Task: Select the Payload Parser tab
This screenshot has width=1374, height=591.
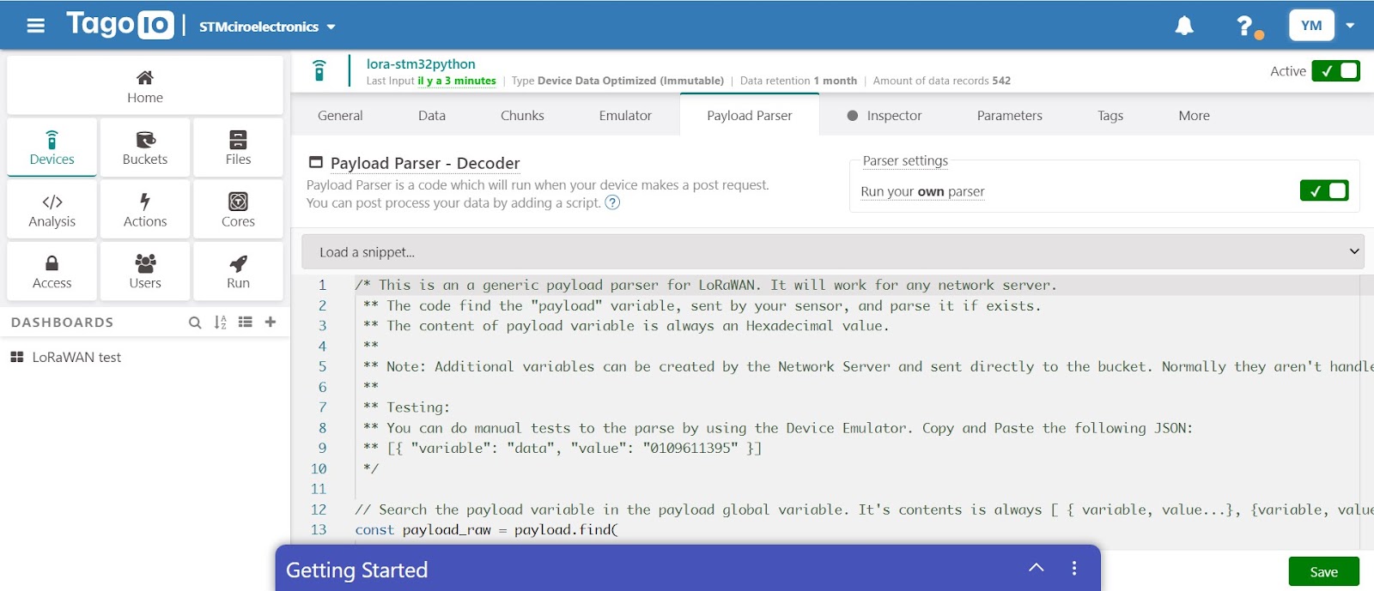Action: coord(750,115)
